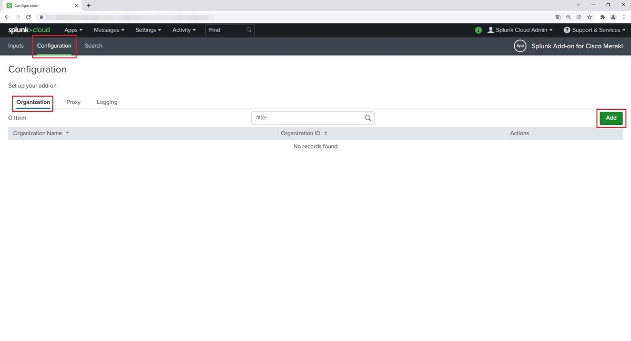The image size is (631, 341).
Task: Open the Apps dropdown menu
Action: click(73, 30)
